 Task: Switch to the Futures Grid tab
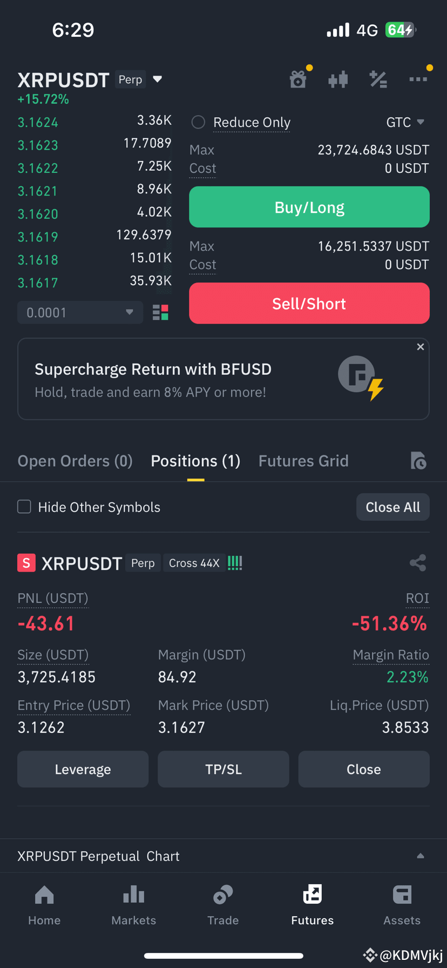[303, 461]
